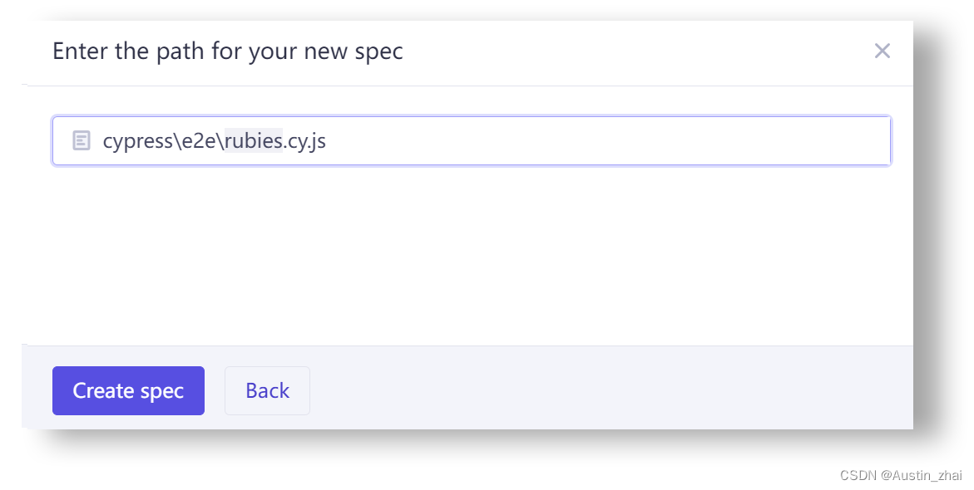This screenshot has height=490, width=974.
Task: Place cursor in the ".cy.js" extension
Action: tap(305, 141)
